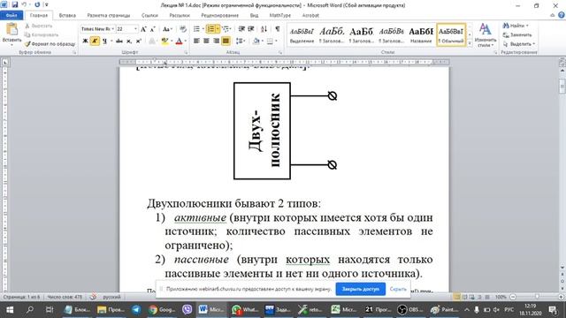
Task: Toggle bold (Ж) formatting
Action: (x=85, y=42)
